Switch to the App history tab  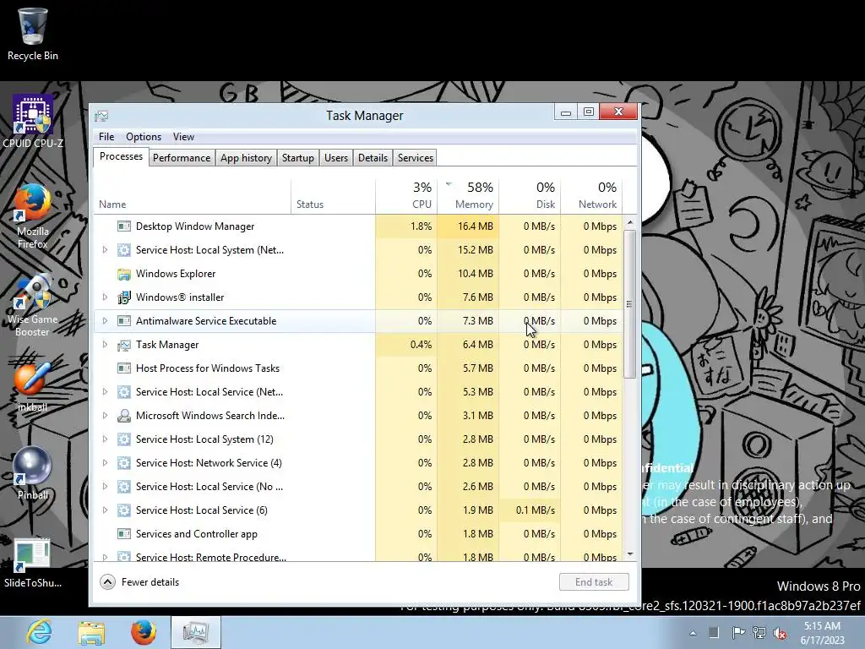pyautogui.click(x=246, y=158)
